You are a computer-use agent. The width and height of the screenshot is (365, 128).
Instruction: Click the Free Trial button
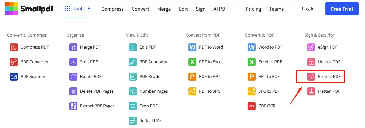pyautogui.click(x=342, y=9)
